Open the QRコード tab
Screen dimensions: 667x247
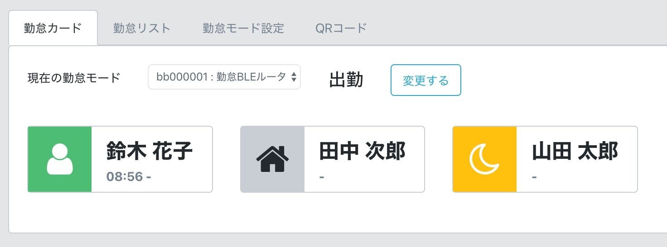click(341, 28)
